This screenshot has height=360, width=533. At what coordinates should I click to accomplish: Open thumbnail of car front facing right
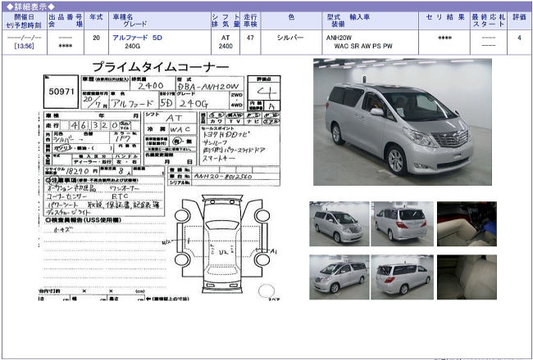point(339,223)
